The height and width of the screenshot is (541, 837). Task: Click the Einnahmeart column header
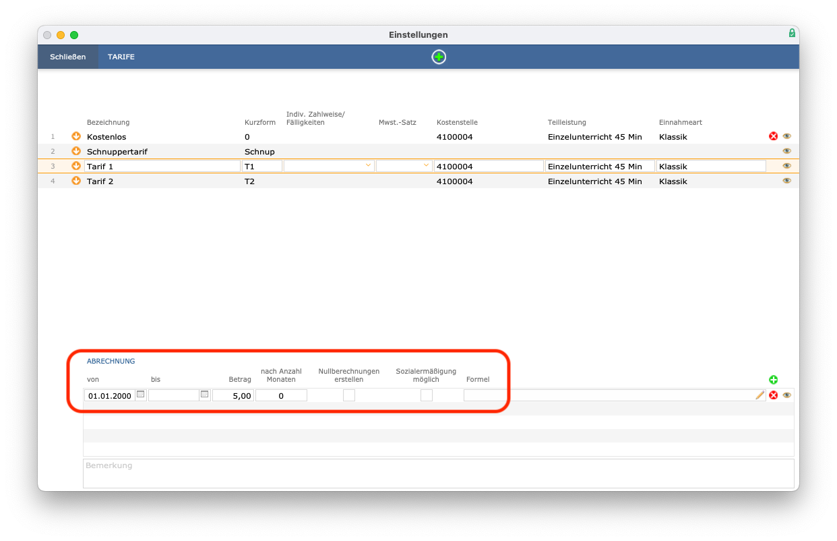point(681,122)
